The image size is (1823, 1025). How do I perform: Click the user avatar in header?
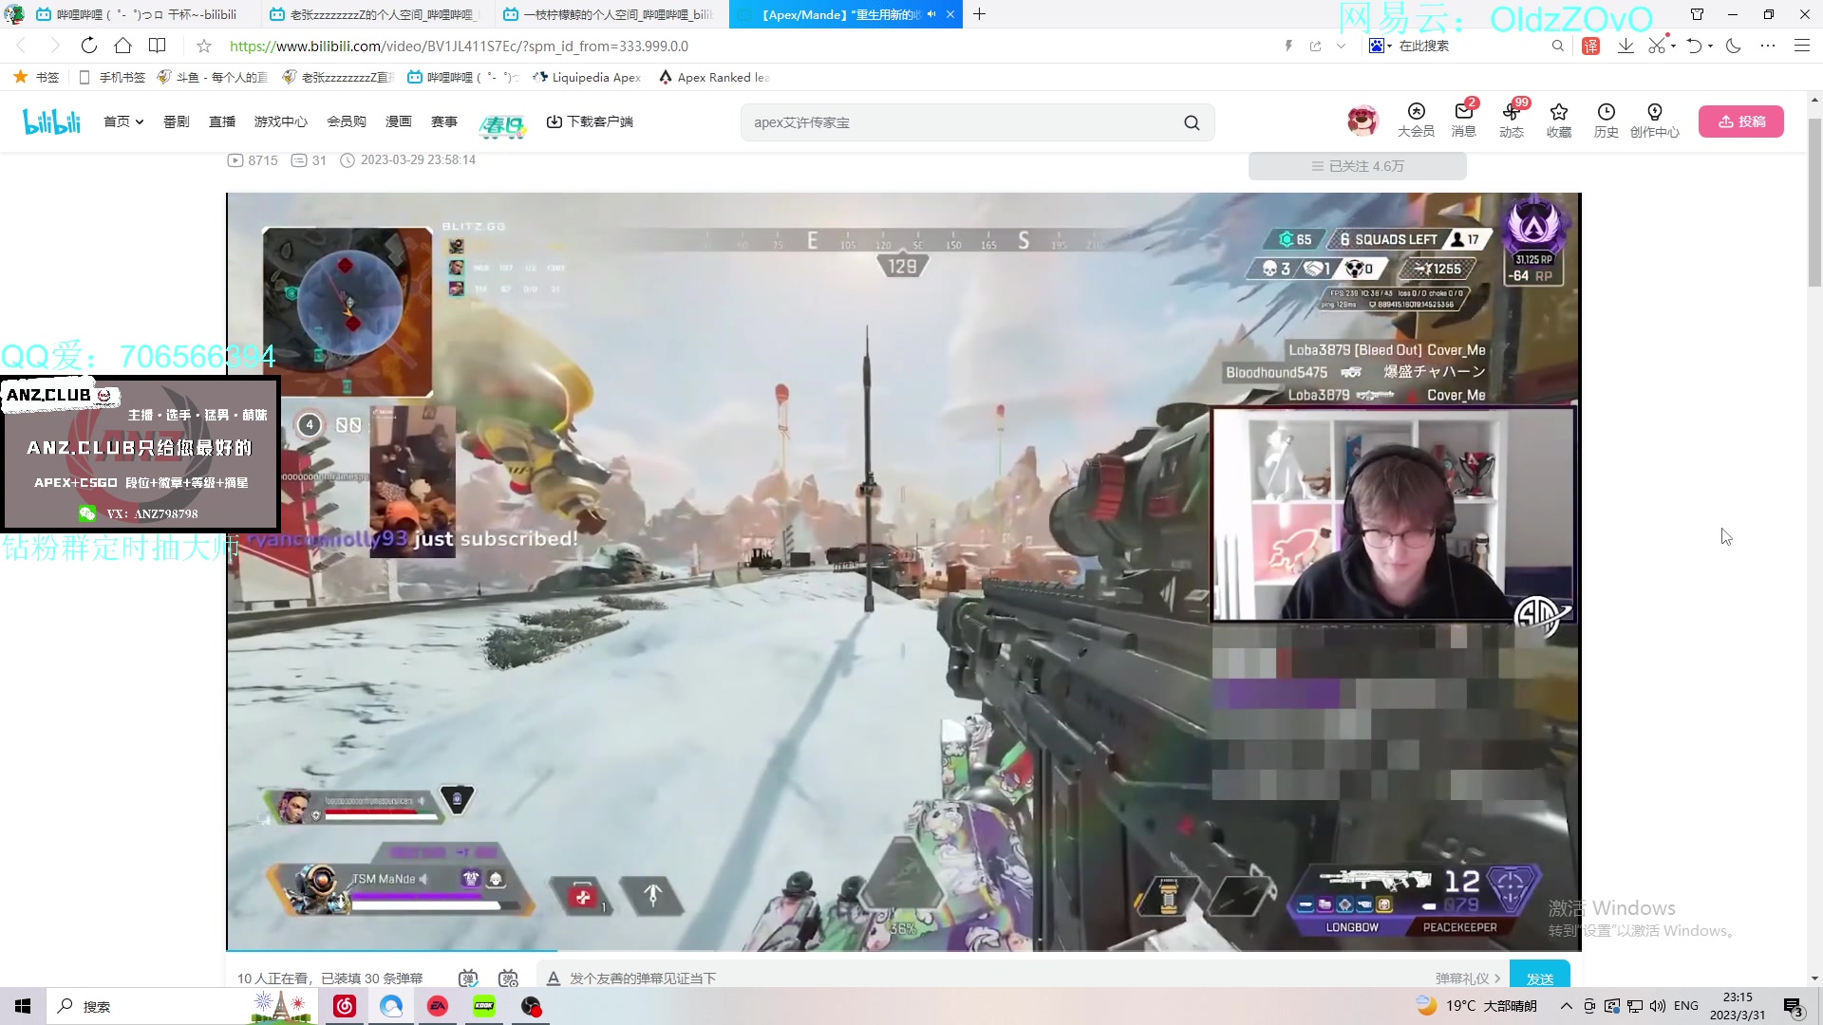pos(1363,121)
